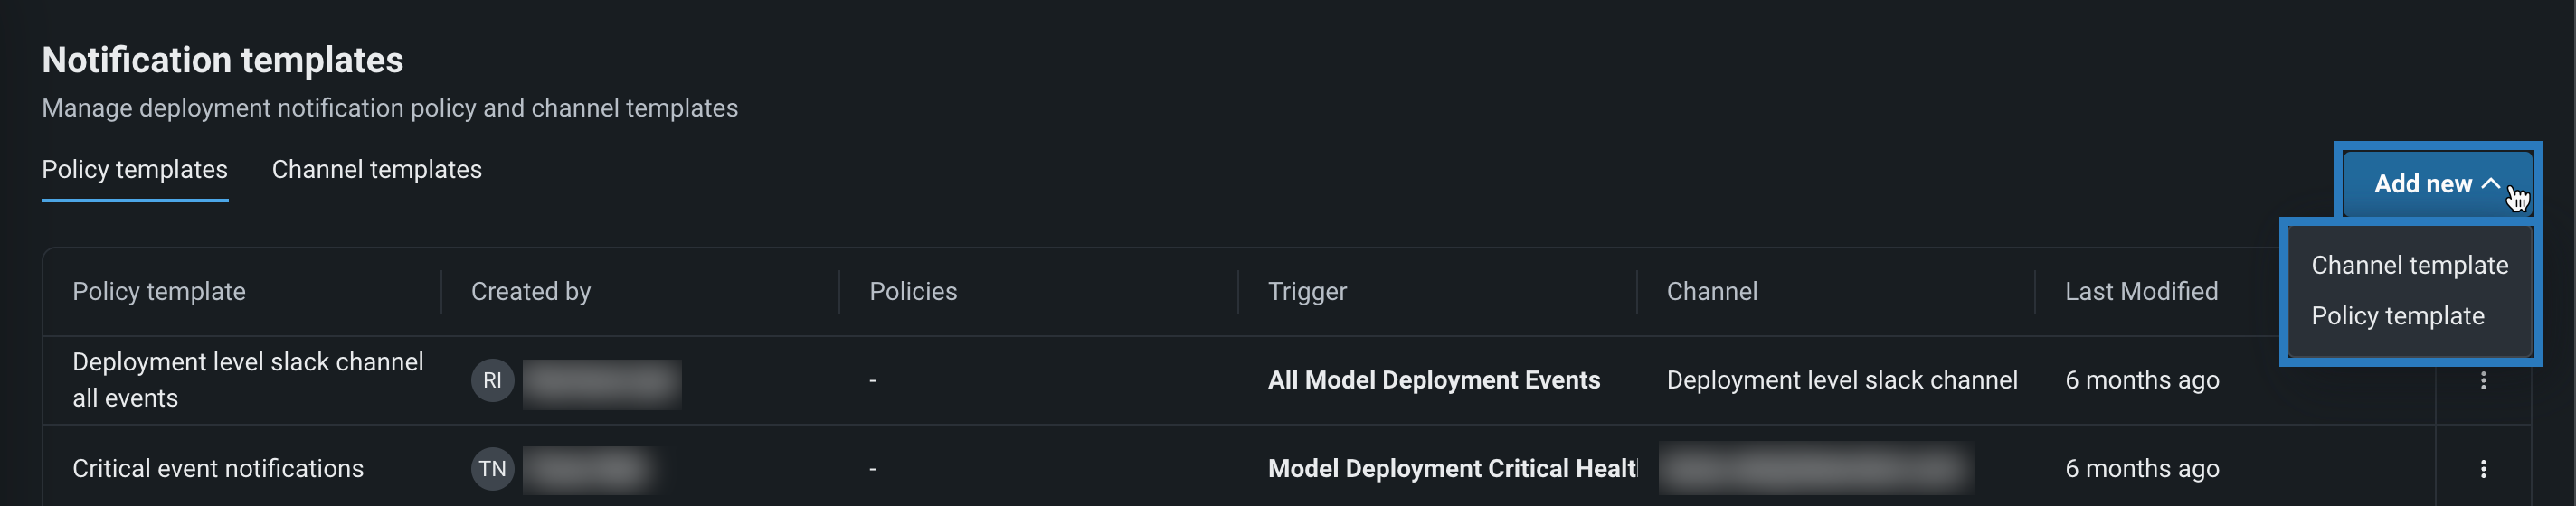
Task: Switch to the Policy templates tab
Action: [x=135, y=170]
